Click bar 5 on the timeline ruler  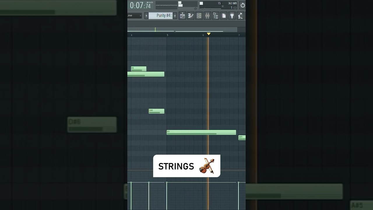click(168, 35)
